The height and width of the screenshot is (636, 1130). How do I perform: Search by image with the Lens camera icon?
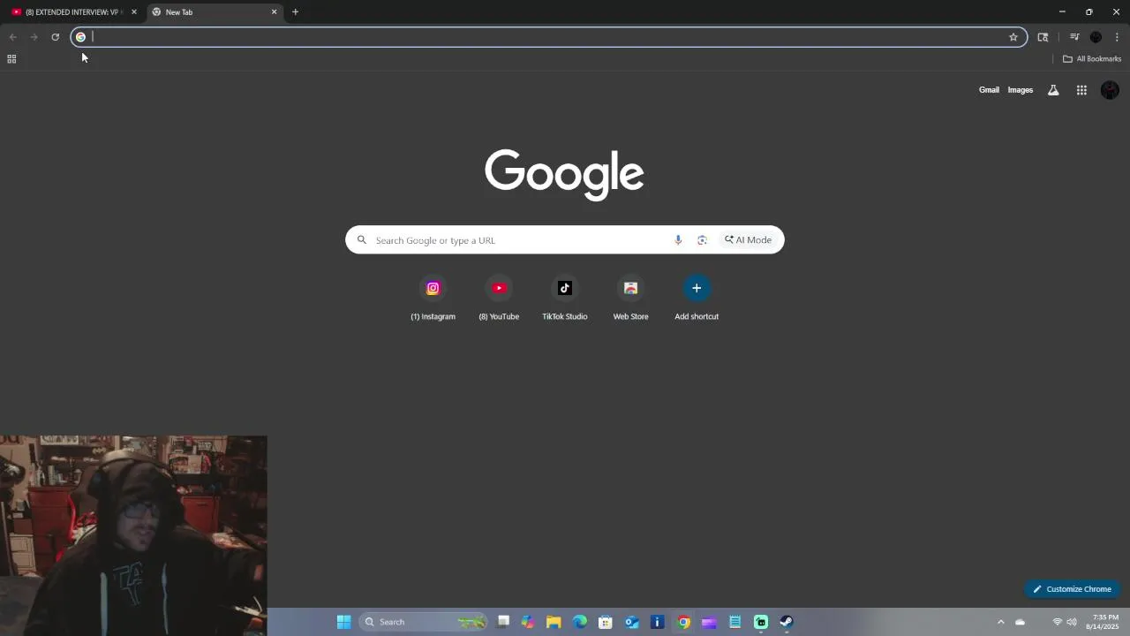click(x=702, y=240)
